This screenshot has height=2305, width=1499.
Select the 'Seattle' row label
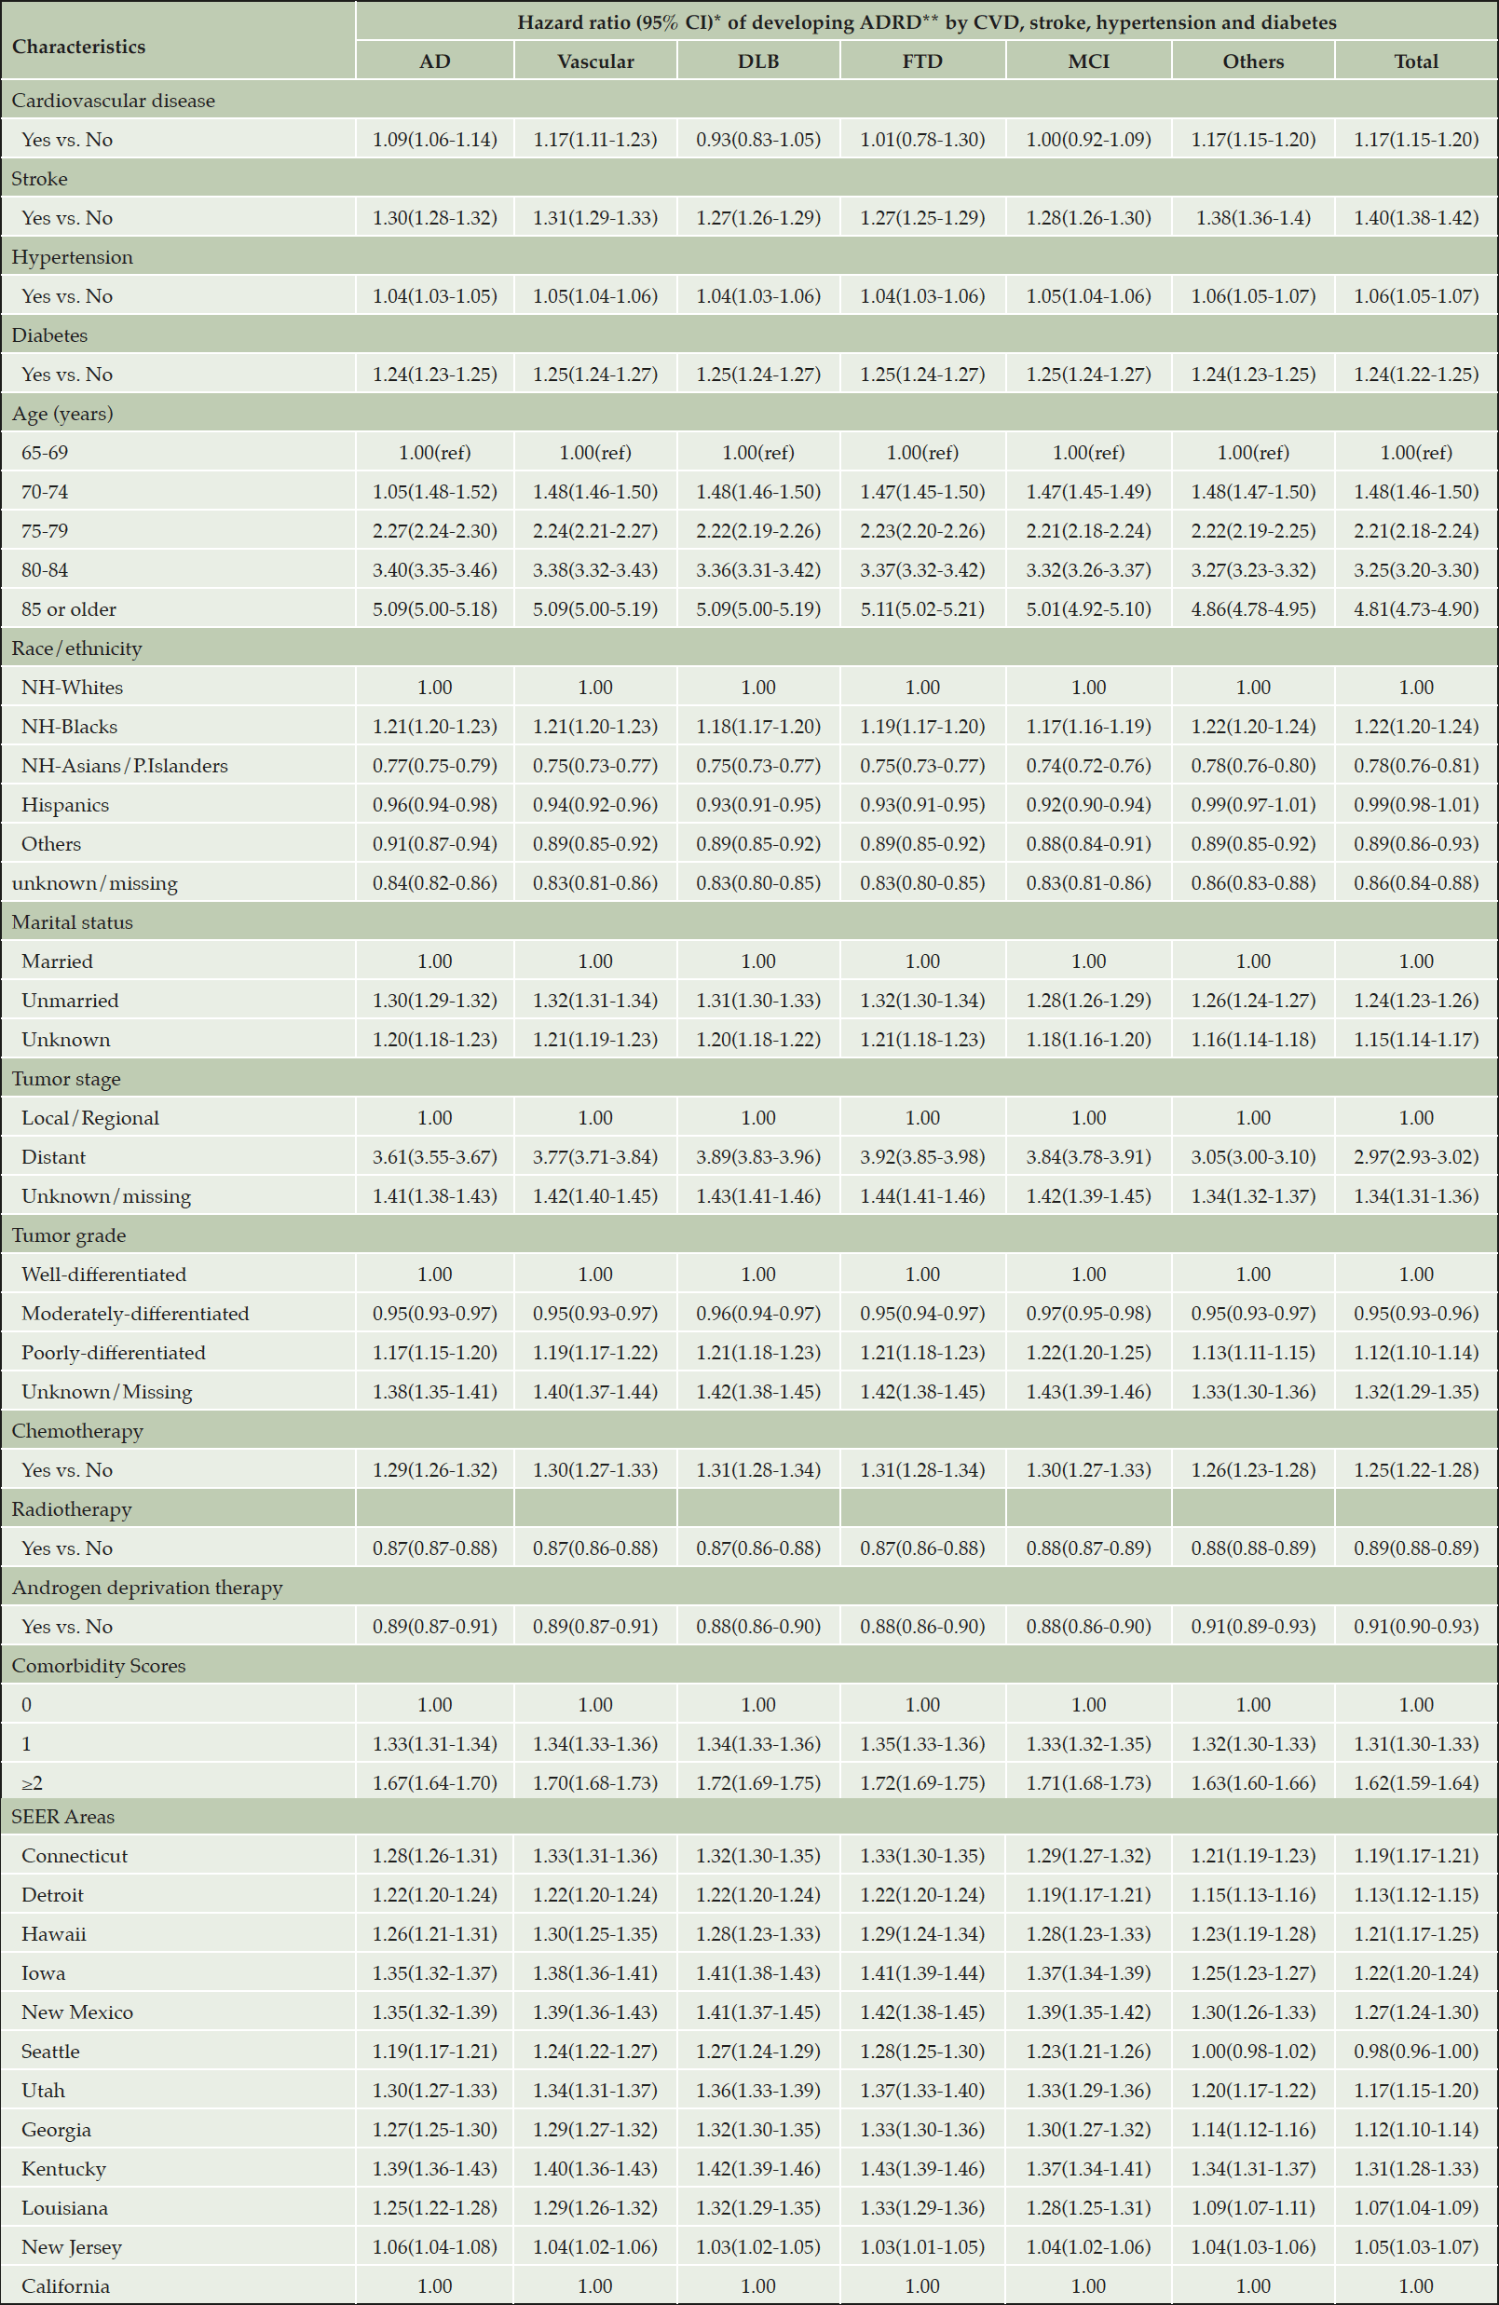pyautogui.click(x=50, y=2052)
